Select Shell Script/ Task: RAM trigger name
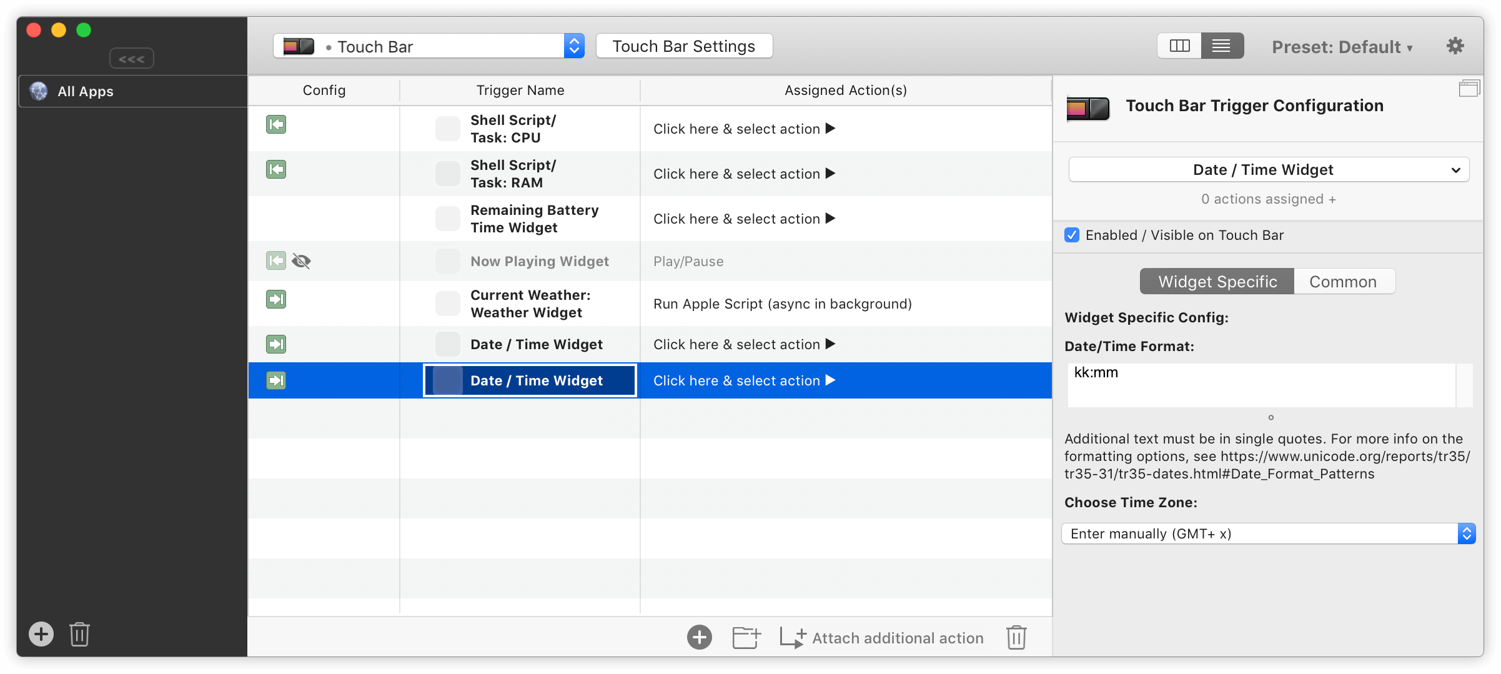The image size is (1501, 674). point(513,174)
